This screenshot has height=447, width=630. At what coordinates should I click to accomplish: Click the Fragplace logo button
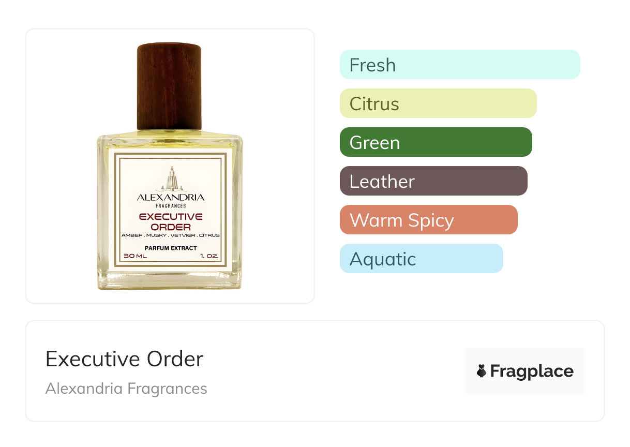coord(525,371)
